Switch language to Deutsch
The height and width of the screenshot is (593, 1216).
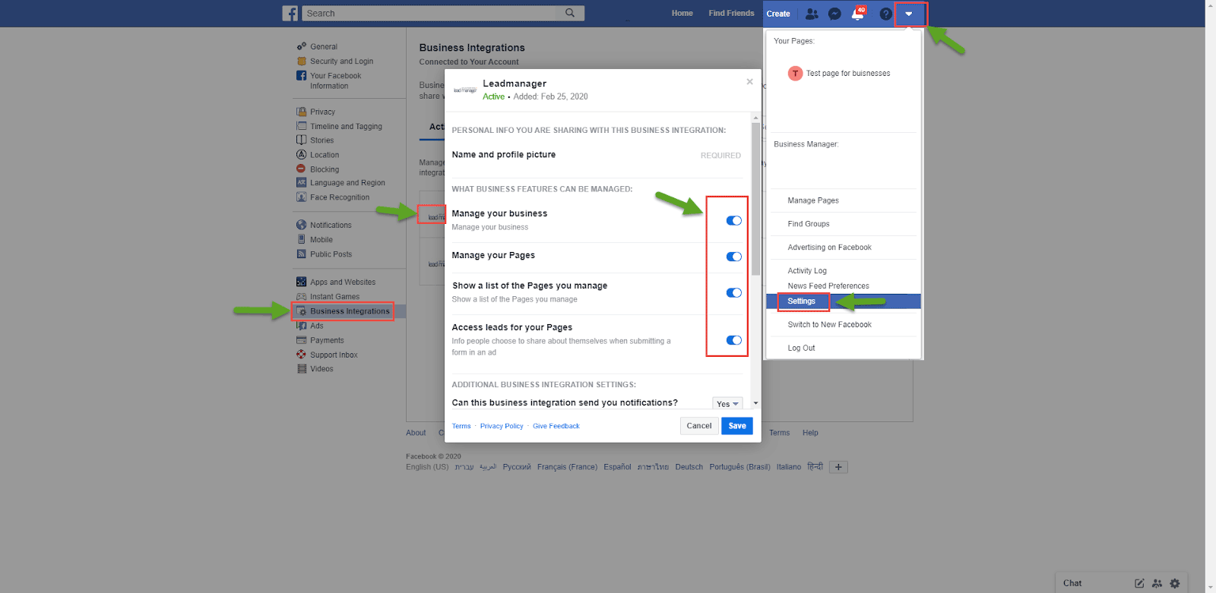click(x=689, y=468)
